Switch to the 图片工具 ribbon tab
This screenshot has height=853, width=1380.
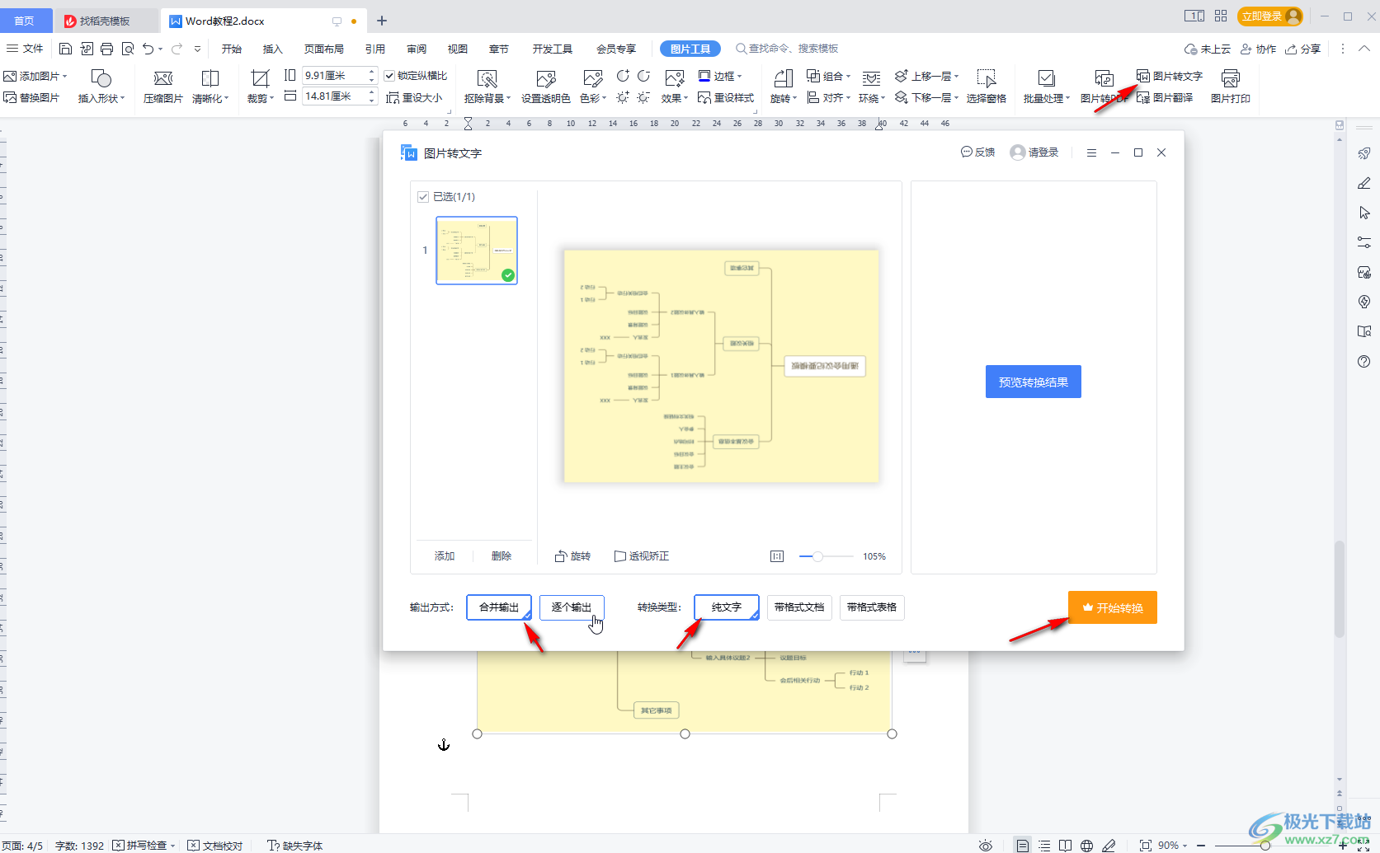click(690, 49)
